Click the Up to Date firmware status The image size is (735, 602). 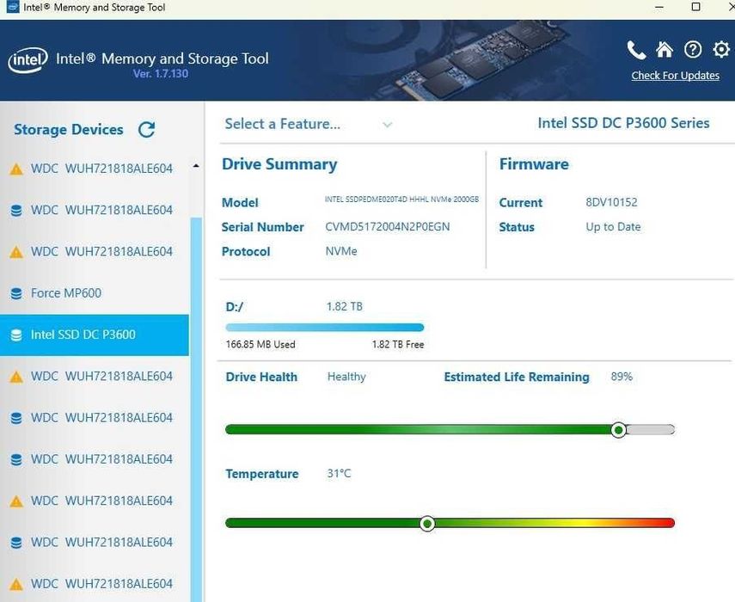[x=613, y=227]
